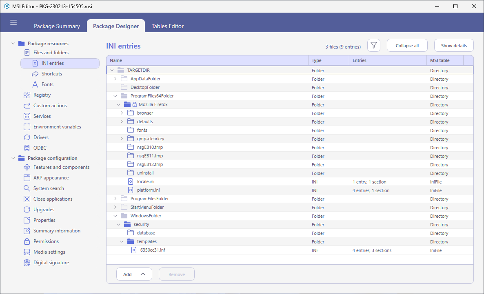
Task: Select INI entries in the sidebar
Action: (x=60, y=63)
